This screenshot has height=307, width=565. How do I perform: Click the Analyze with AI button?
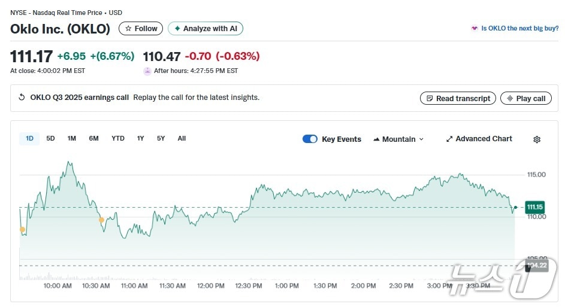point(206,29)
